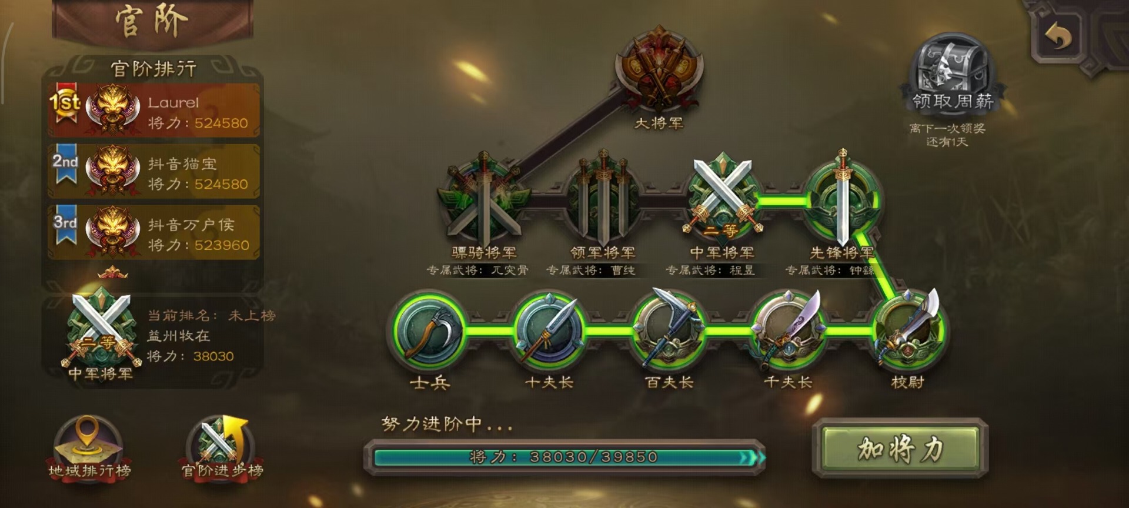The image size is (1129, 508).
Task: Click the 中军将军 crossed swords emblem
Action: (722, 198)
